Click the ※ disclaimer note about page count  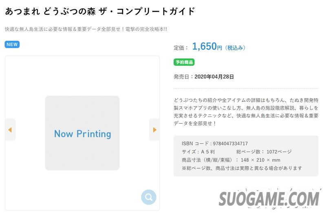pyautogui.click(x=242, y=168)
